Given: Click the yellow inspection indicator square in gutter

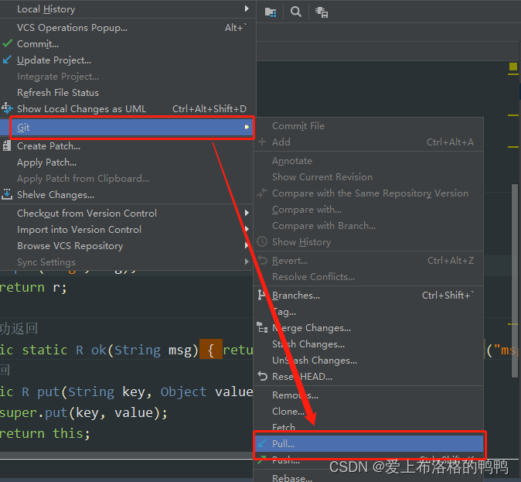Looking at the screenshot, I should point(513,67).
